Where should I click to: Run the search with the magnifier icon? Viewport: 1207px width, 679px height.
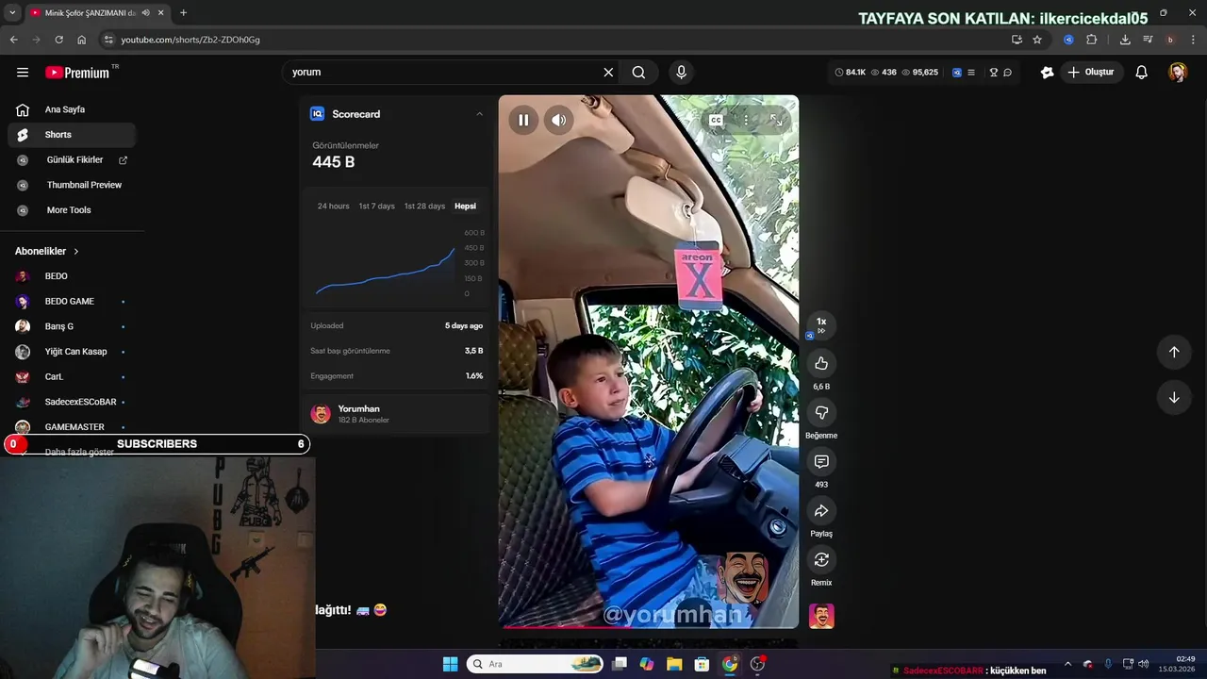tap(638, 73)
